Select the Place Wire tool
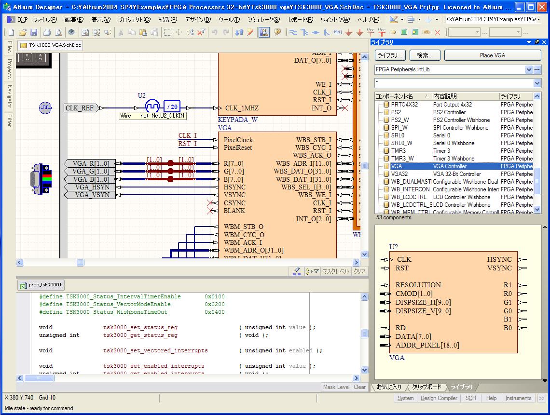Image resolution: width=550 pixels, height=415 pixels. point(293,33)
